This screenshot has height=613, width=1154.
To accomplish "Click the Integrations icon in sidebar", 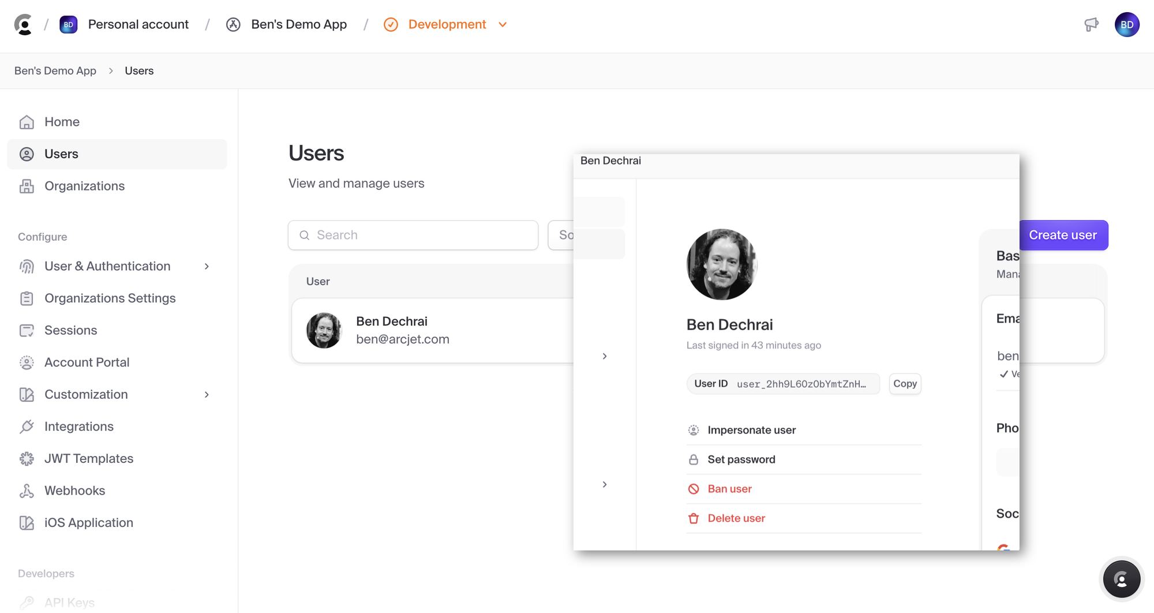I will coord(27,426).
